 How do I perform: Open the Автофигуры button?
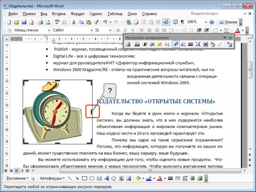point(52,178)
